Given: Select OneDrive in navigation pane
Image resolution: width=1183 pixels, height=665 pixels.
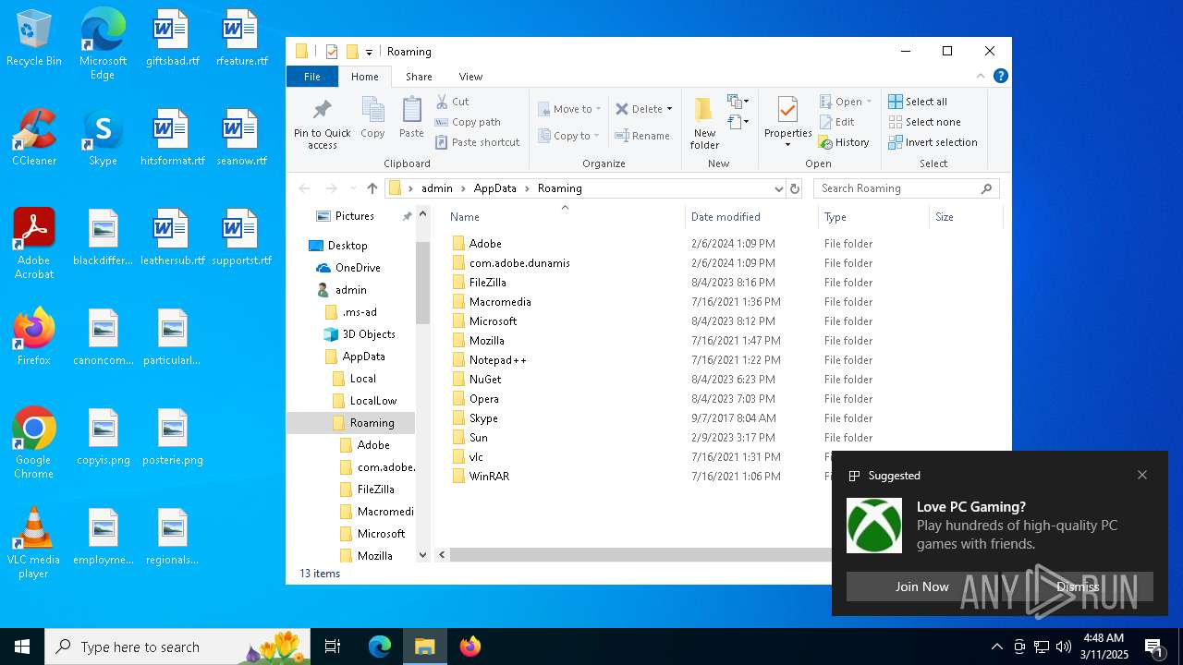Looking at the screenshot, I should click(x=357, y=268).
